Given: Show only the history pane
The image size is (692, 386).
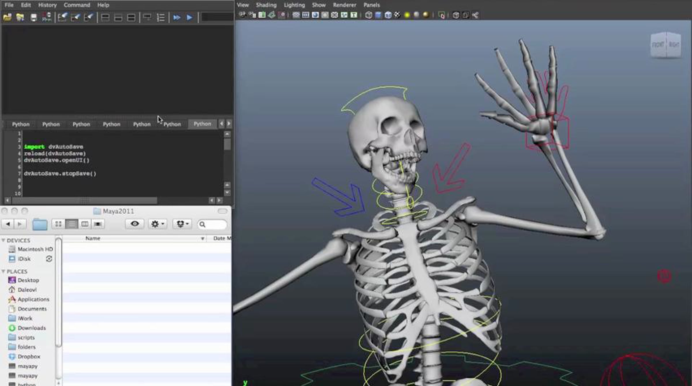Looking at the screenshot, I should 105,18.
